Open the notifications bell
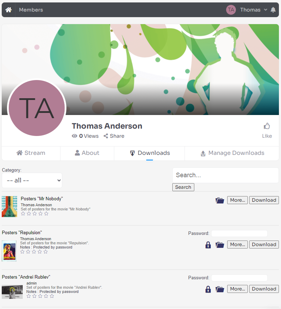281x309 pixels. [273, 10]
